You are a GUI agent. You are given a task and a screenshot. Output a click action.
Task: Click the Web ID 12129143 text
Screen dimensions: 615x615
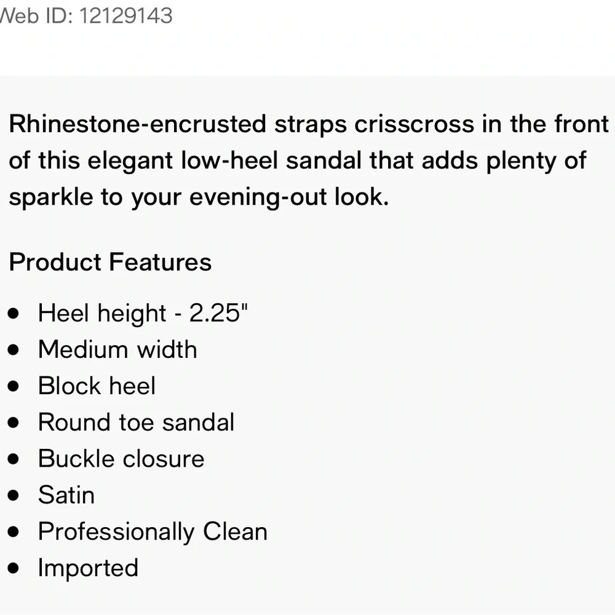coord(86,15)
